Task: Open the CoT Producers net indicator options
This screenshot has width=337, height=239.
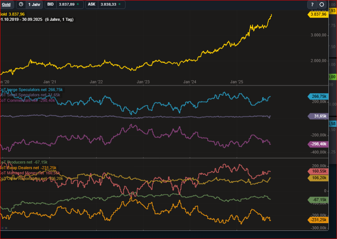Action: [x=24, y=162]
